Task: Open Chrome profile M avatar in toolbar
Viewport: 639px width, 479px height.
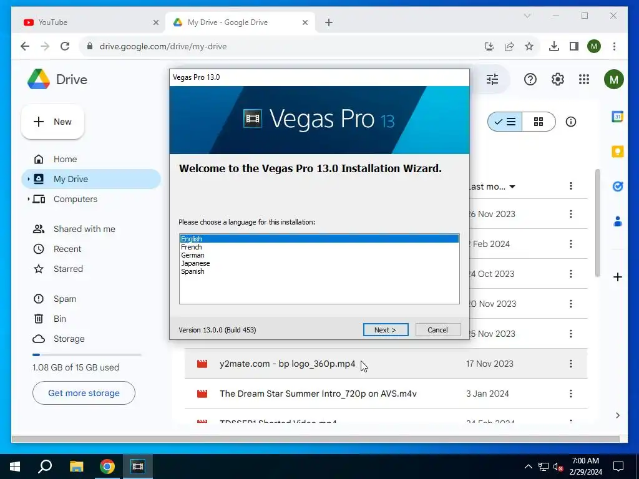Action: coord(594,46)
